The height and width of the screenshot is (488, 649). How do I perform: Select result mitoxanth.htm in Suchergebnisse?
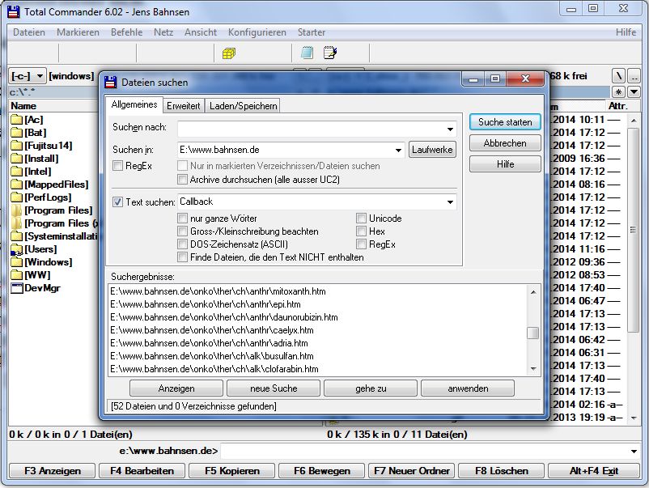tap(218, 291)
